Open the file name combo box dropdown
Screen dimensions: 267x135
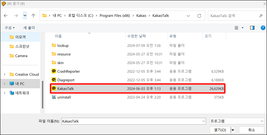pos(204,121)
